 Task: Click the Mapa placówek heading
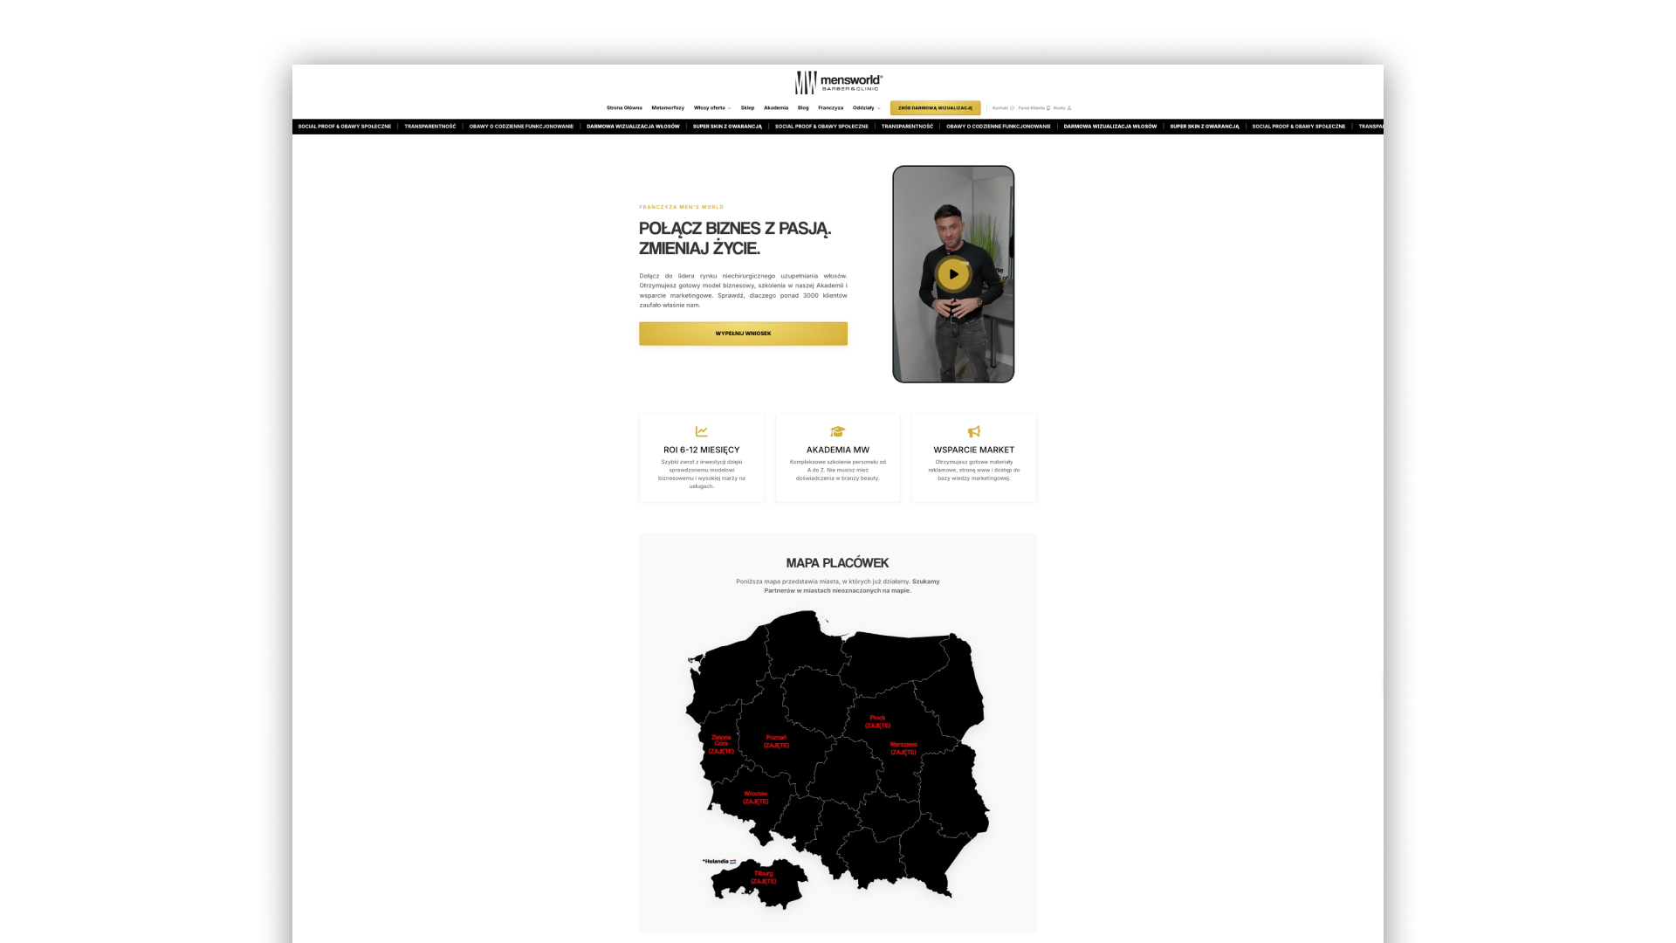coord(837,563)
